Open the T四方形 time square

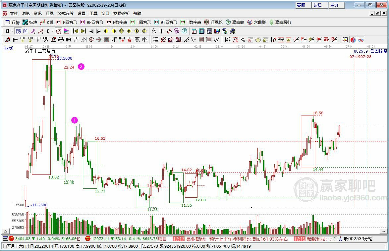coord(141,22)
